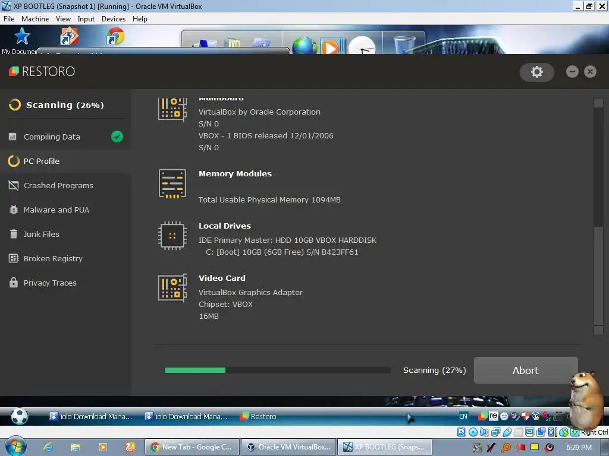Click the Restoro 're' tray icon in guest
The height and width of the screenshot is (456, 609).
[493, 416]
